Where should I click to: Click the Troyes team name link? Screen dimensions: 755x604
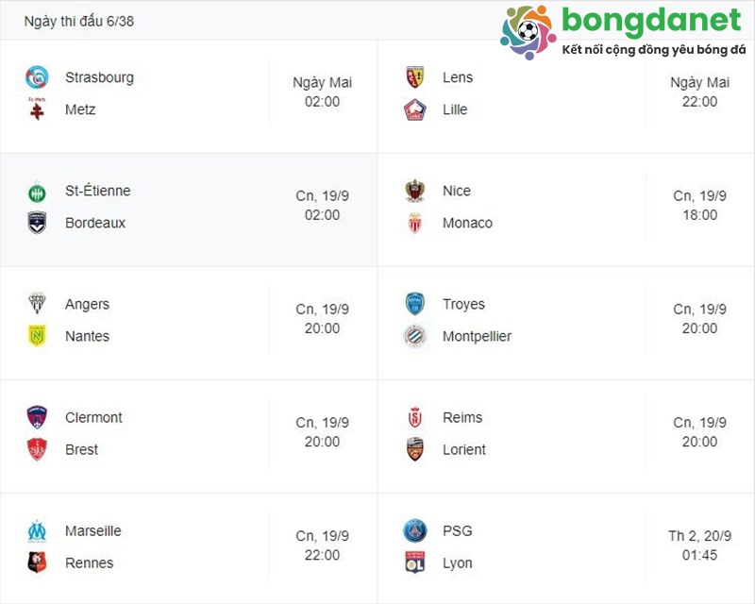(x=461, y=304)
